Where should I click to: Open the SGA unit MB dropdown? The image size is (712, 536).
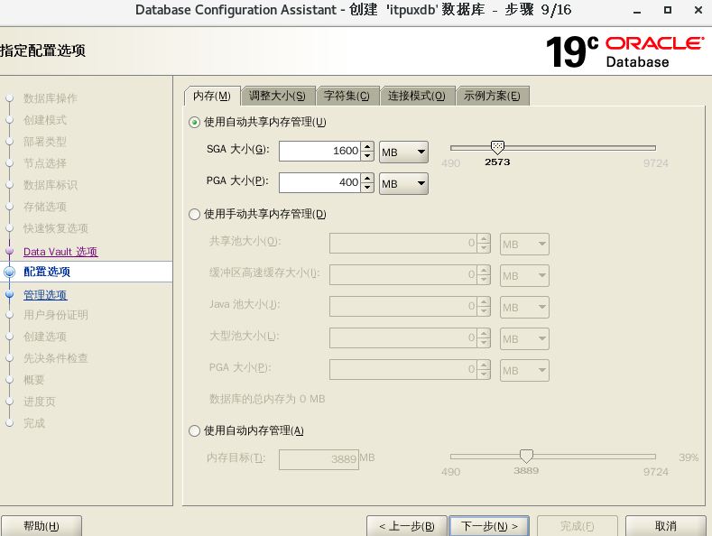click(x=403, y=152)
